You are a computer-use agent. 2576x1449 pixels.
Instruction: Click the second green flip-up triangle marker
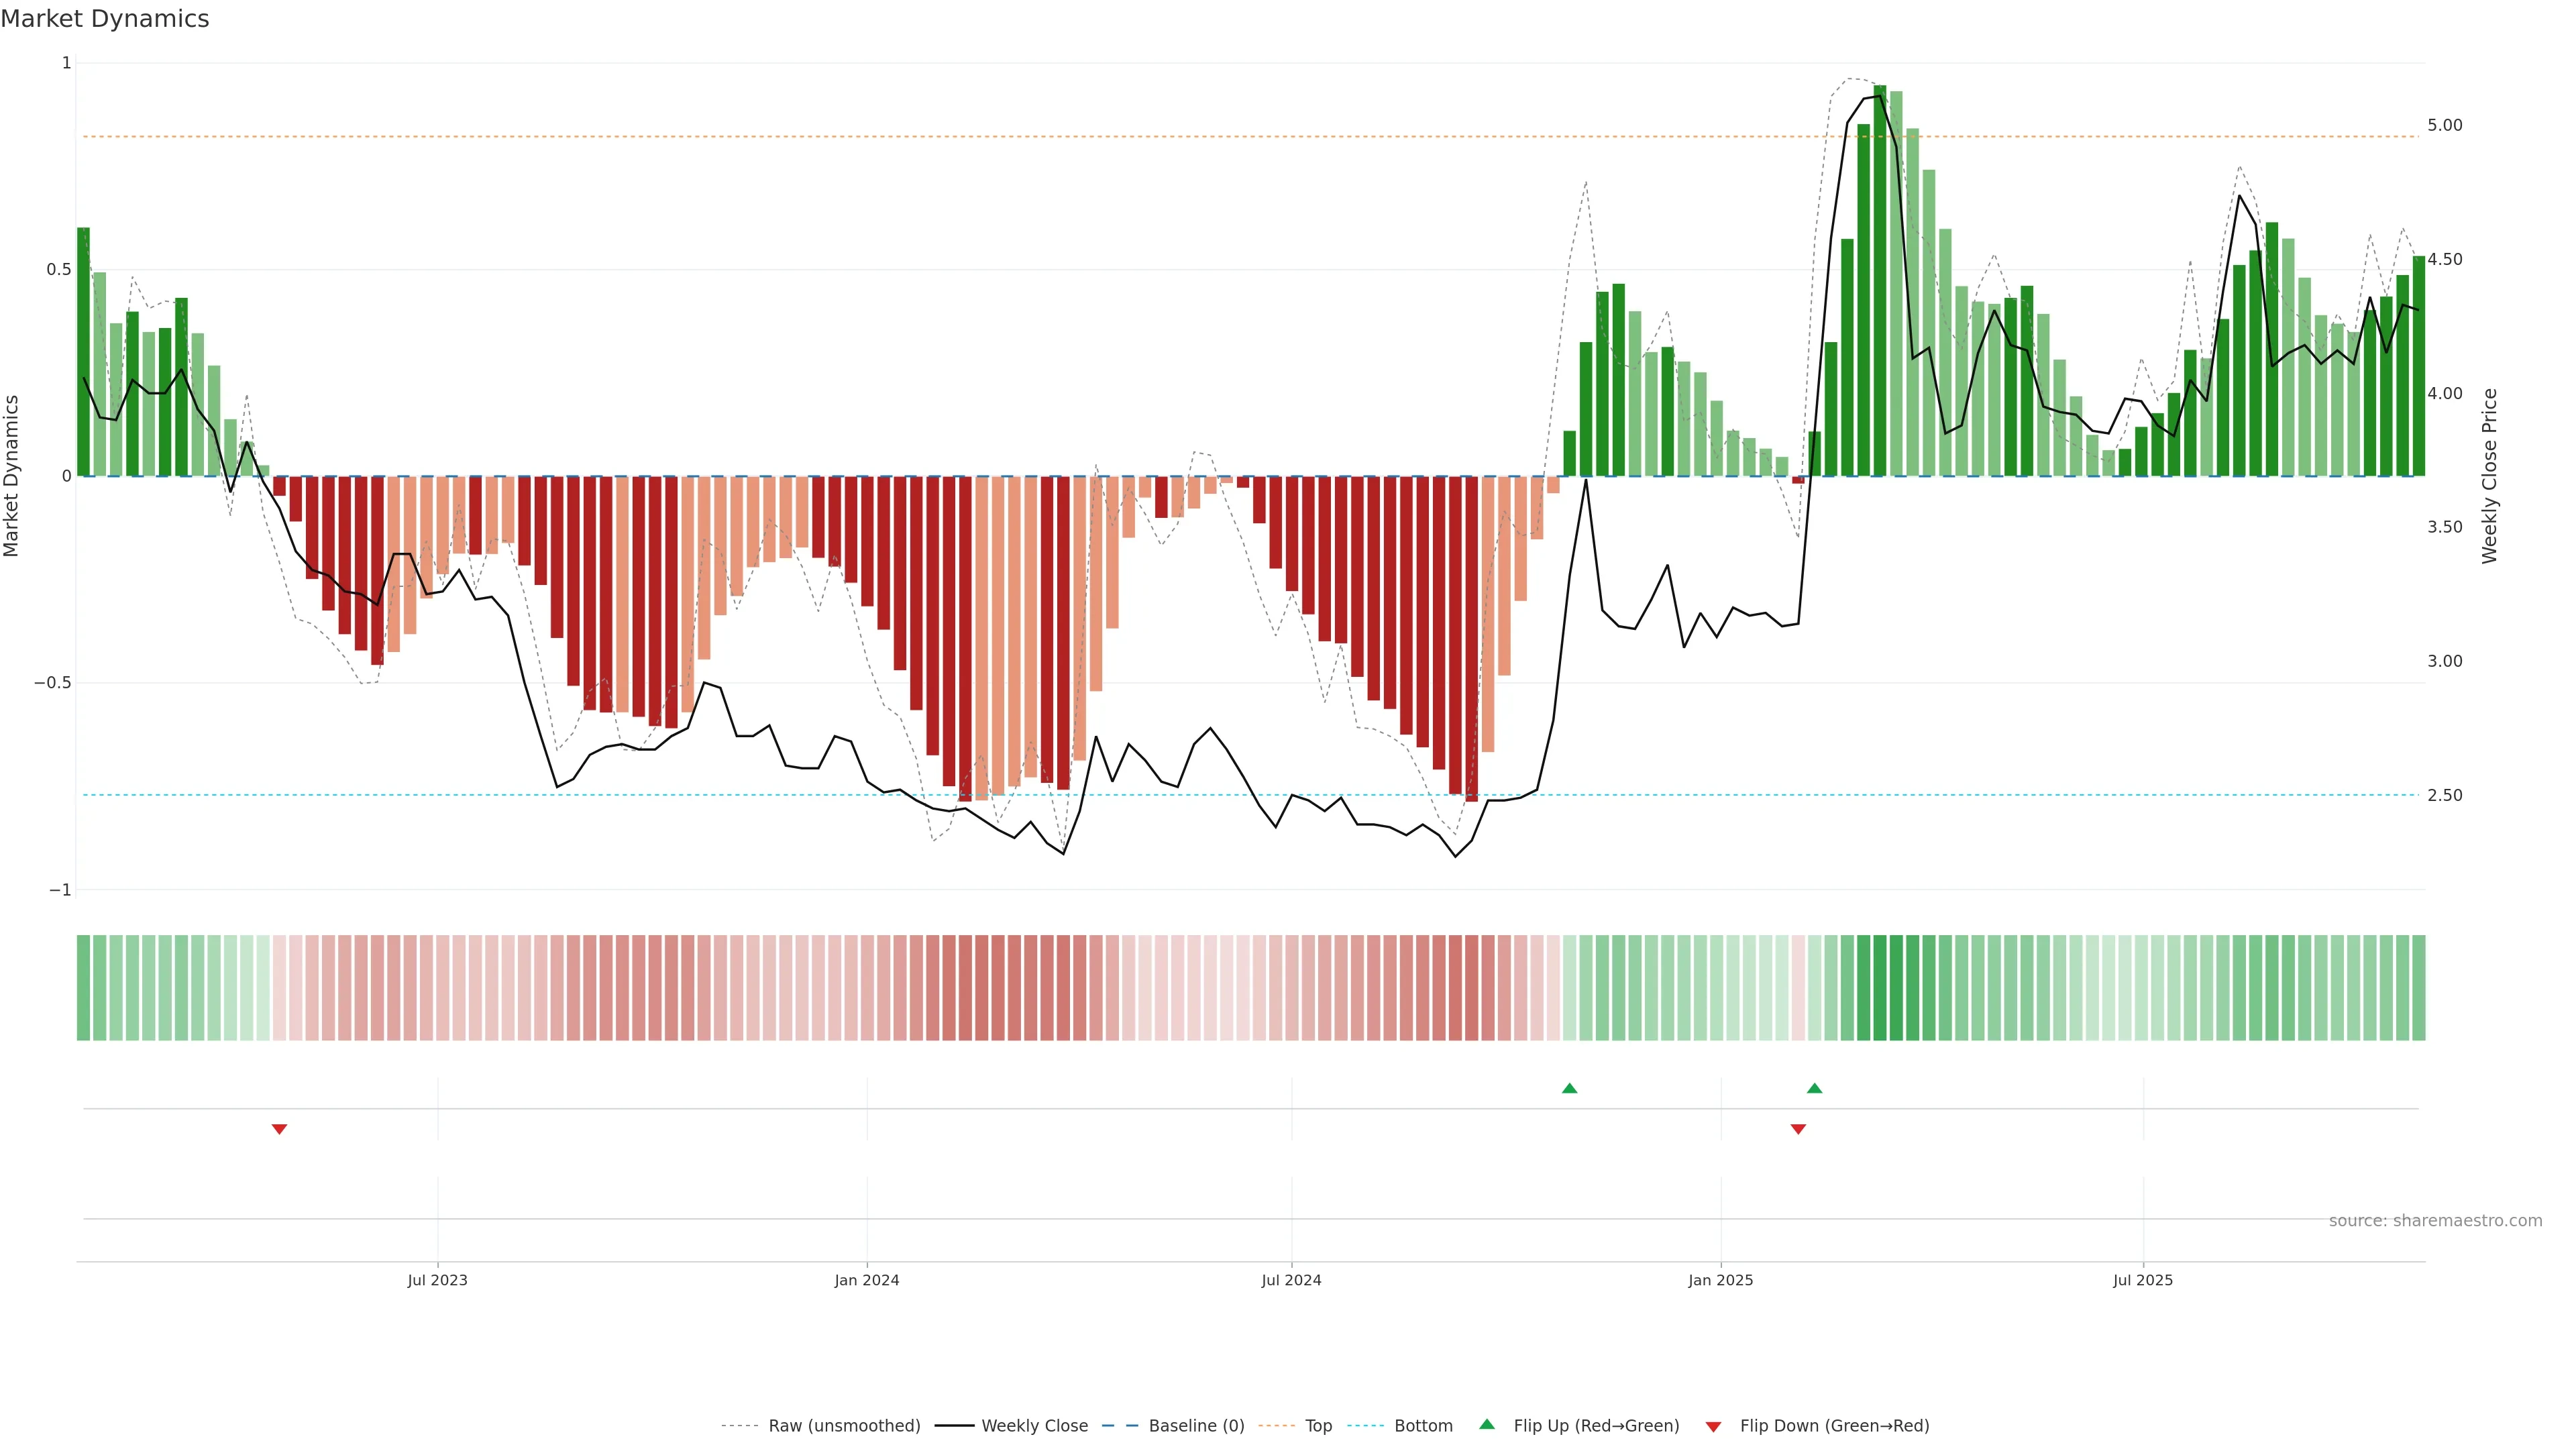[x=1814, y=1088]
